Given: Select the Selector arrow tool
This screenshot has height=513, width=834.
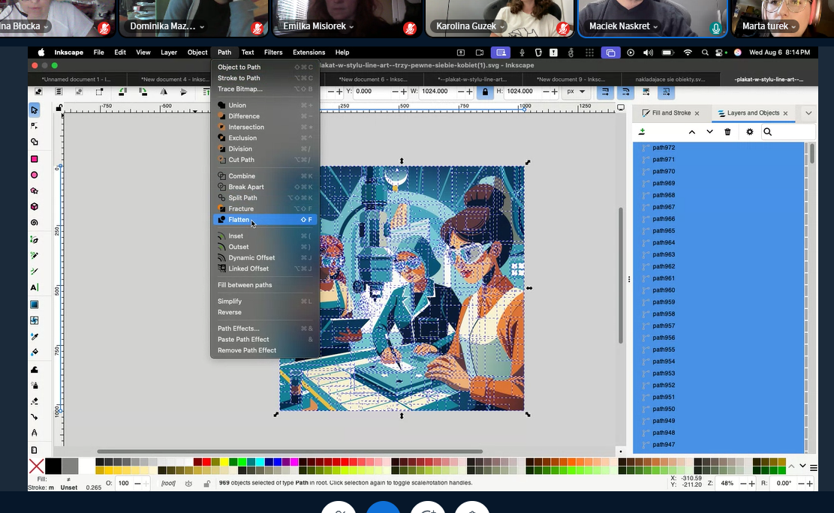Looking at the screenshot, I should tap(35, 110).
